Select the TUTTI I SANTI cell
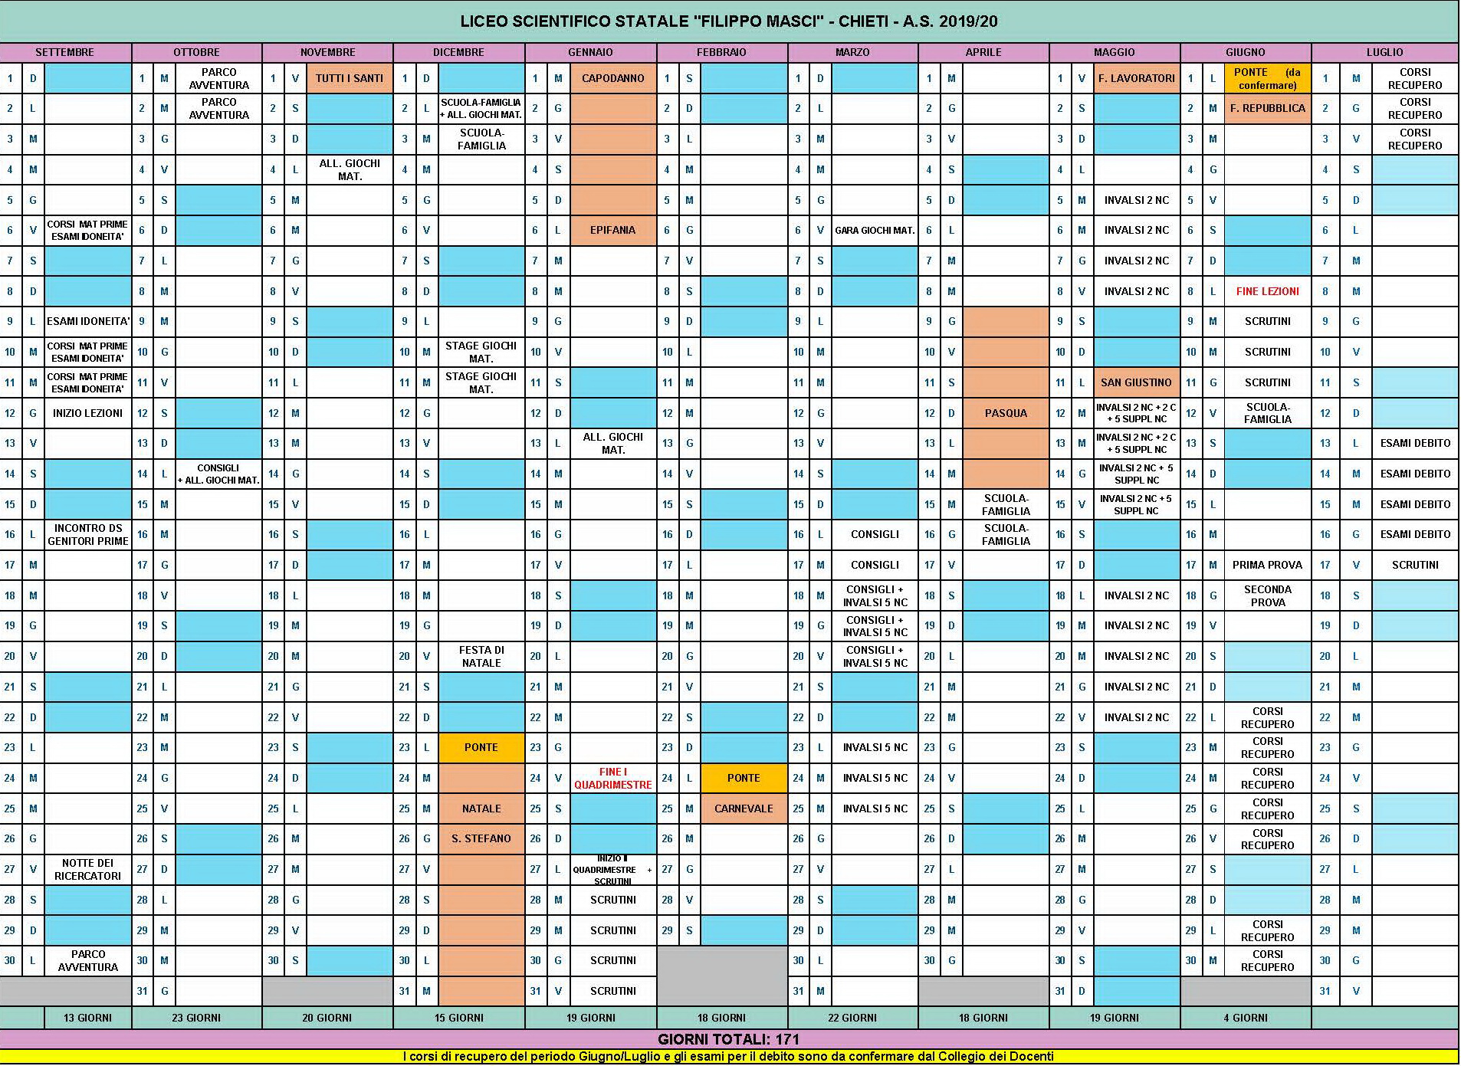This screenshot has height=1066, width=1461. coord(350,78)
